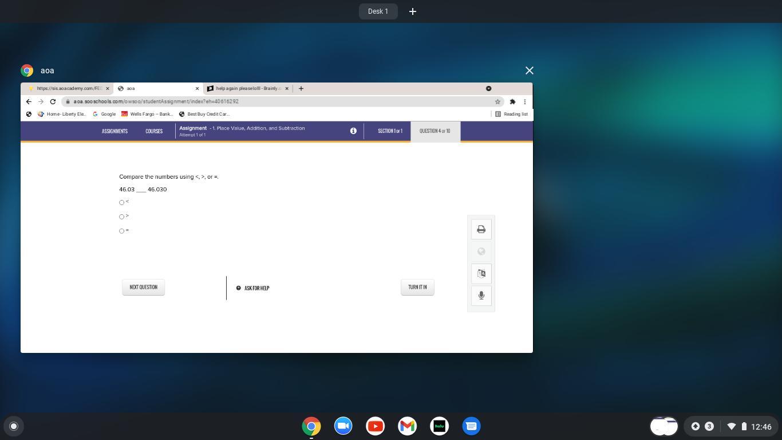Click the print icon in the side toolbar

click(x=481, y=229)
